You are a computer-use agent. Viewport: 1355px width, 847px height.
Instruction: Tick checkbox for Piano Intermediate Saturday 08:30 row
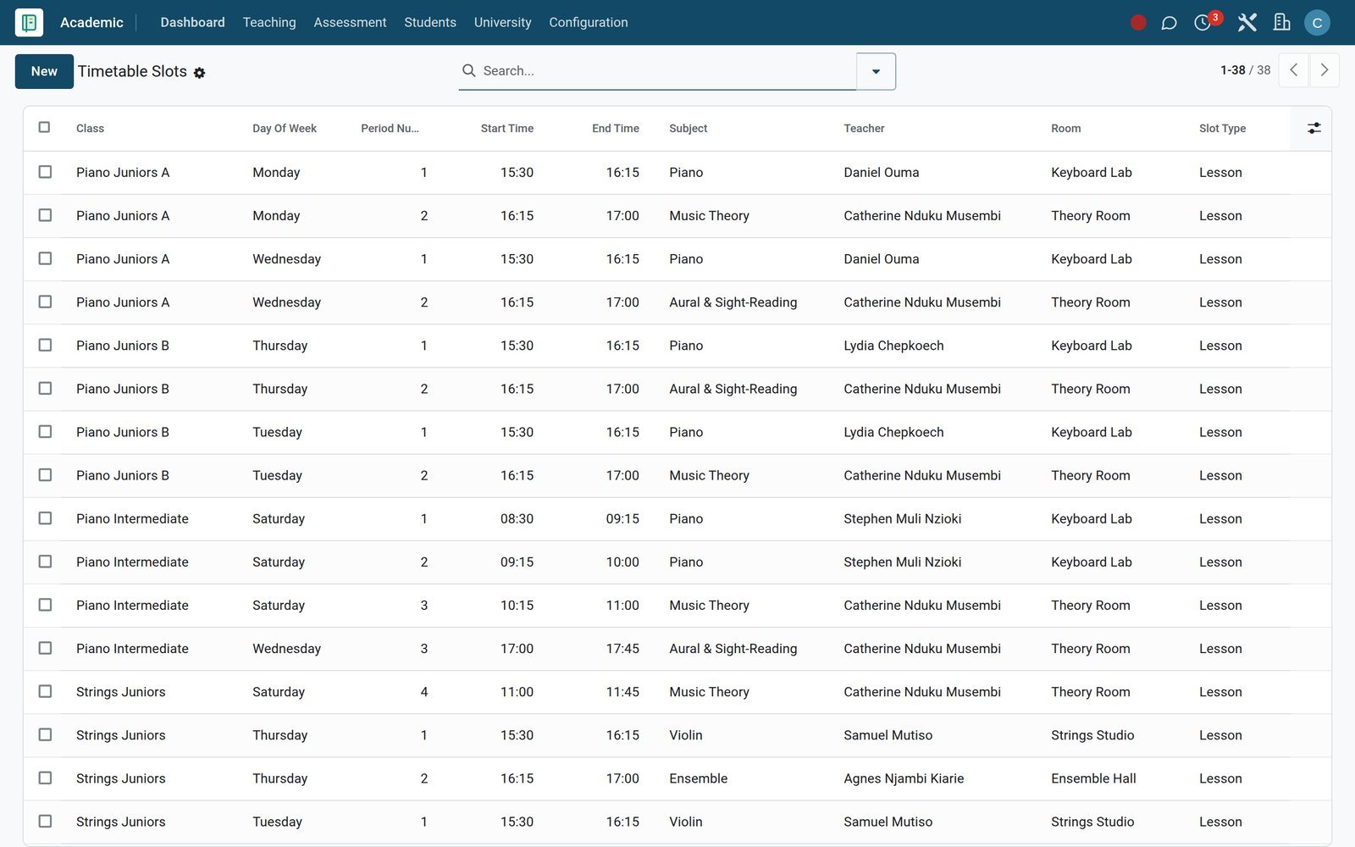click(45, 518)
